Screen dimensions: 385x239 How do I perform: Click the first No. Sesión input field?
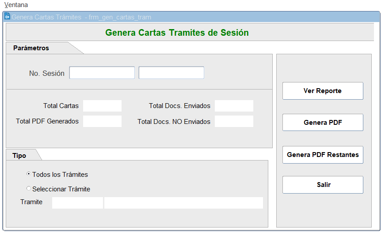pos(102,73)
